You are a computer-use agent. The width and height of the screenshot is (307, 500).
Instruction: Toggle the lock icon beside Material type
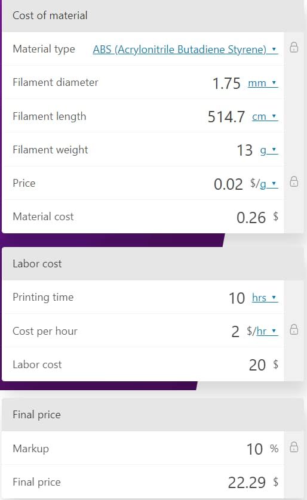coord(294,47)
